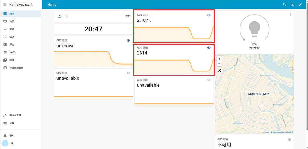
Task: Click the eye icon on ADC 数值 card
Action: coord(209,48)
